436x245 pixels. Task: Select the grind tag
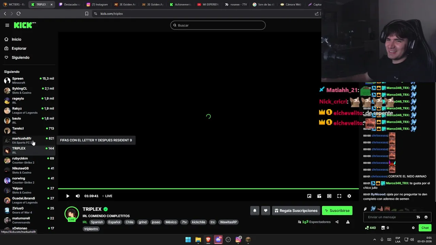click(143, 222)
